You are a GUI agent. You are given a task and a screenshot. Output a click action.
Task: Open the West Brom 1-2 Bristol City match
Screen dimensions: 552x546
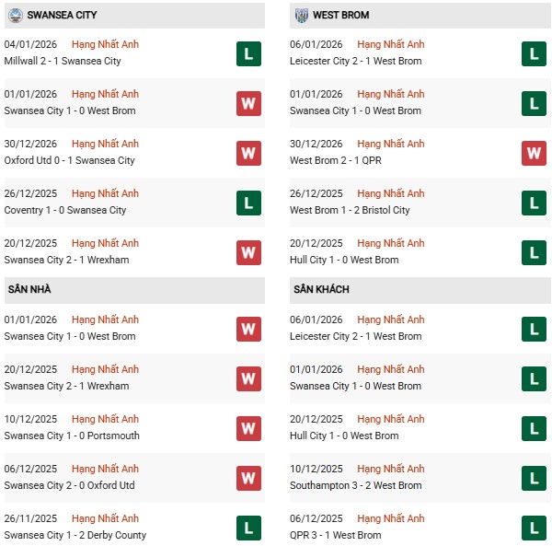tap(350, 210)
